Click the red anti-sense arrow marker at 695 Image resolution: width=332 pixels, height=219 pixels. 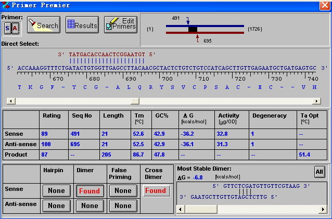pos(198,38)
